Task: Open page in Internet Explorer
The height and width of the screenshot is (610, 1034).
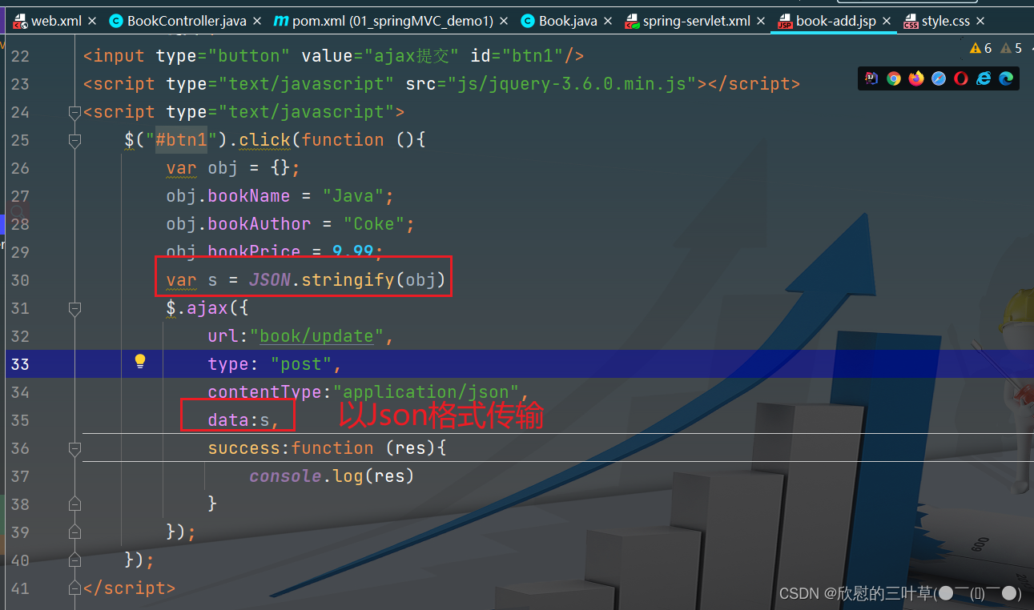Action: coord(984,78)
